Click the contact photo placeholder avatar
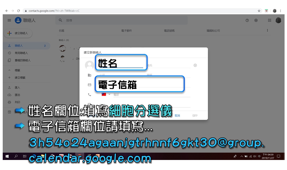 tap(89, 65)
